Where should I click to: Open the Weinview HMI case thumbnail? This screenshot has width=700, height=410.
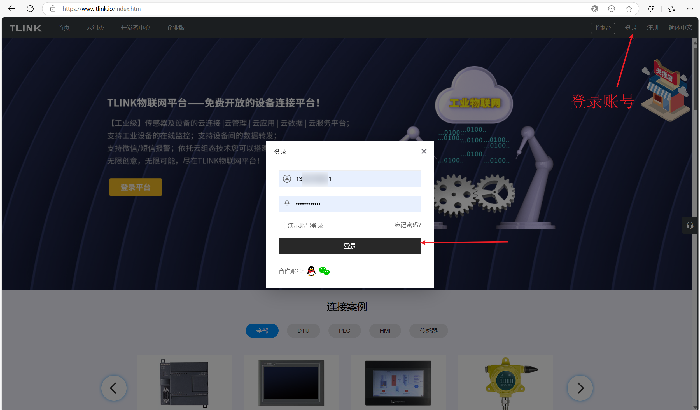pos(398,383)
